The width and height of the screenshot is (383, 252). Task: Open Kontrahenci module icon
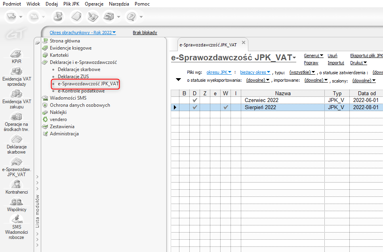(16, 187)
